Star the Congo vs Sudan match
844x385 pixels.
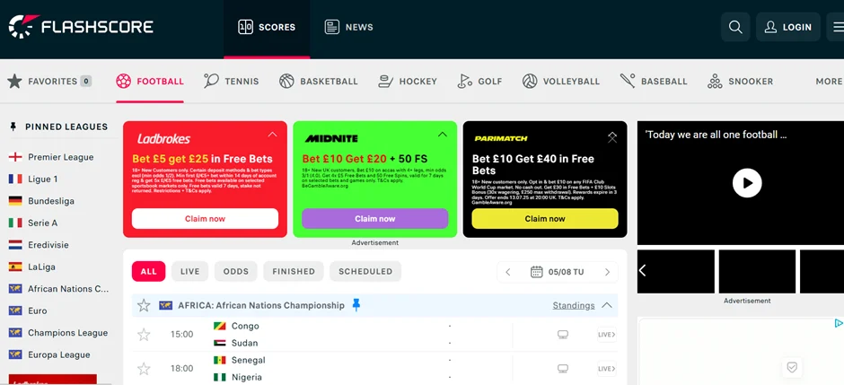pyautogui.click(x=144, y=335)
